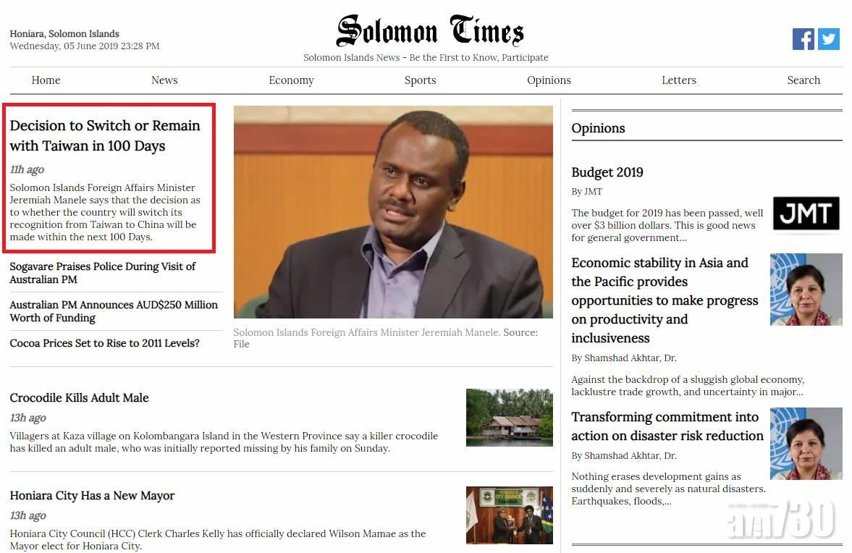The image size is (852, 553).
Task: Click the JMT author logo
Action: [x=806, y=213]
